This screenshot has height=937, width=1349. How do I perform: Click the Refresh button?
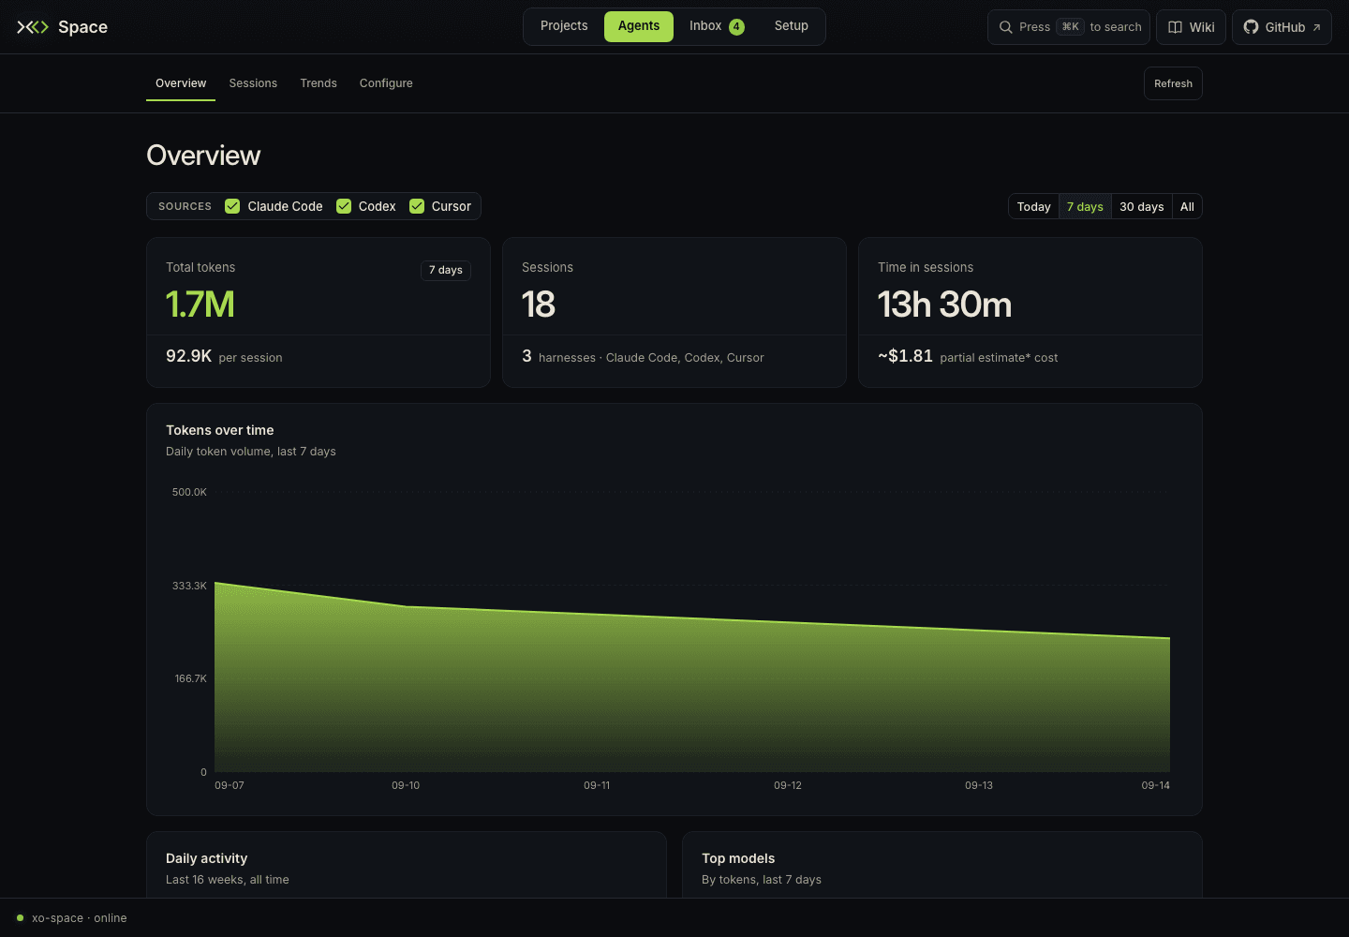[x=1173, y=83]
